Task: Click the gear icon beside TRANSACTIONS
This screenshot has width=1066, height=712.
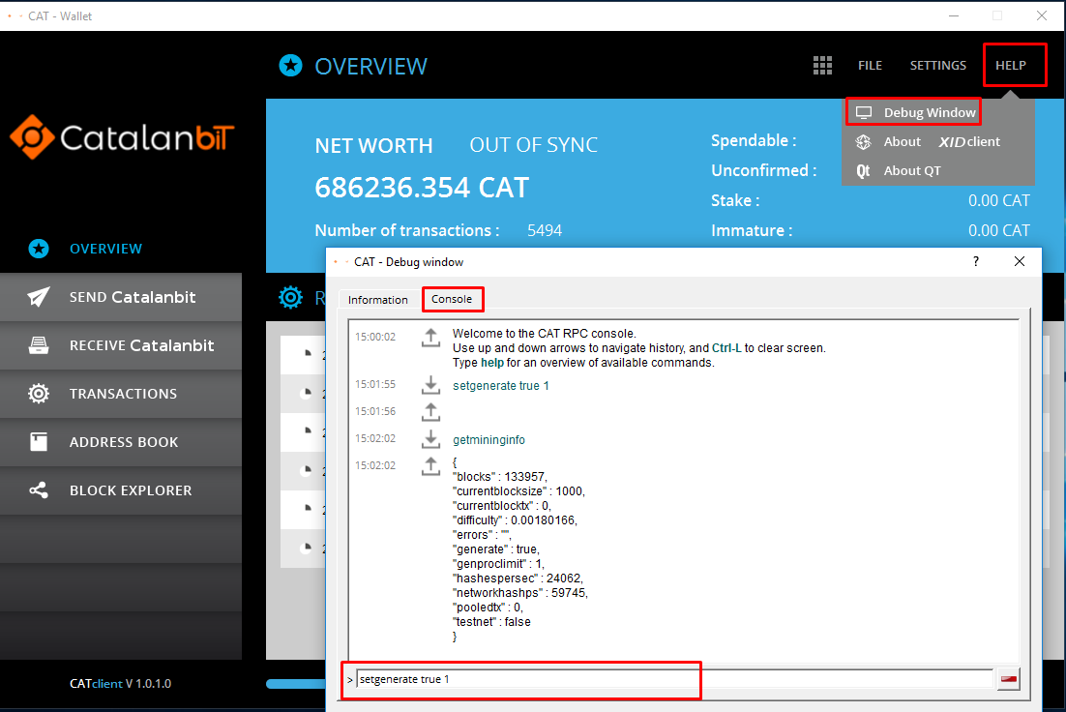Action: coord(39,394)
